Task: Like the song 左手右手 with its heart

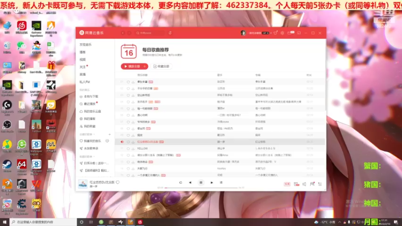Action: click(x=128, y=102)
